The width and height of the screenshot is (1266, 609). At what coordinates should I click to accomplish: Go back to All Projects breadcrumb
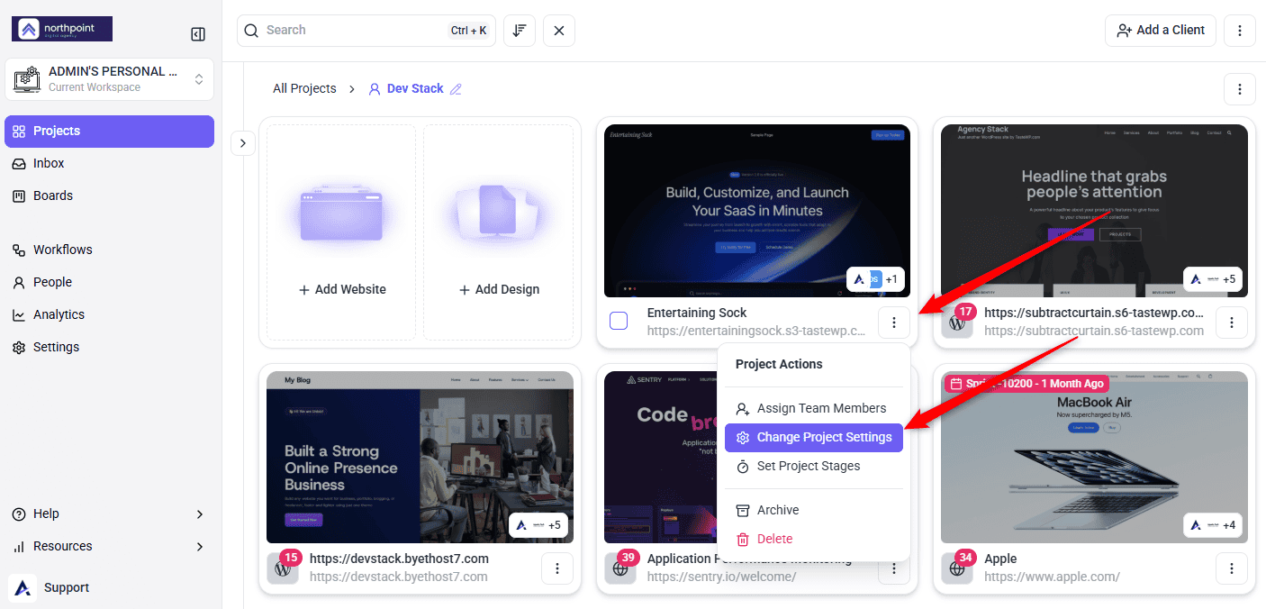click(304, 88)
